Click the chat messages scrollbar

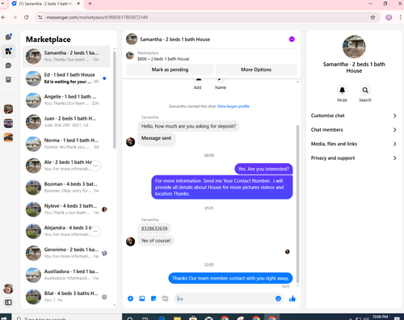tap(297, 204)
